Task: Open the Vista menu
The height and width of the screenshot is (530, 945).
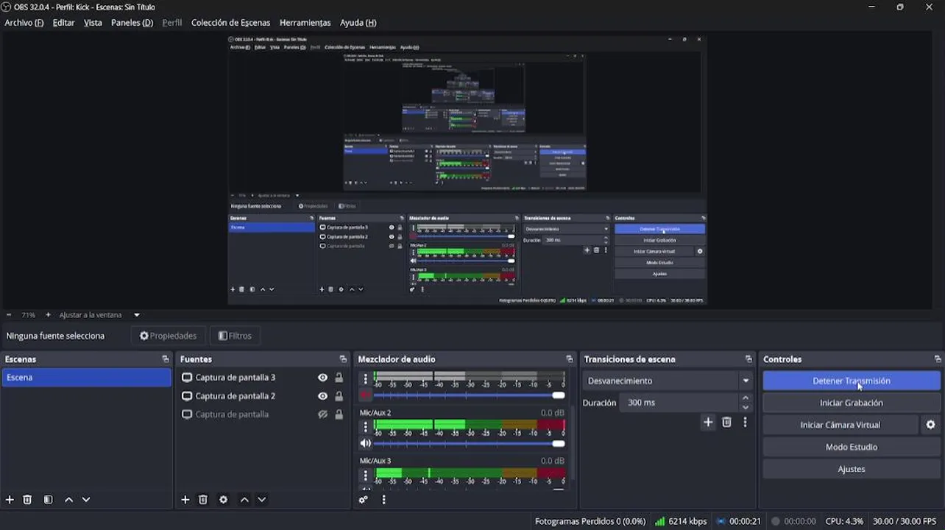Action: (x=93, y=23)
